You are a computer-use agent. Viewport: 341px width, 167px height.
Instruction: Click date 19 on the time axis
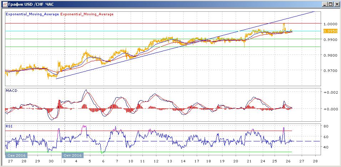(222, 162)
